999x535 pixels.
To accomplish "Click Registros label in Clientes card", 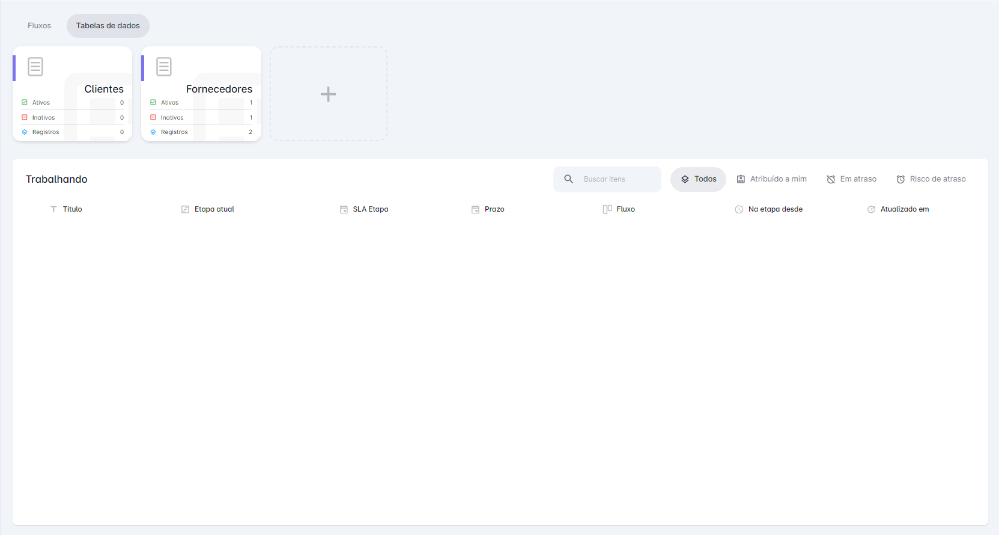I will (x=46, y=132).
